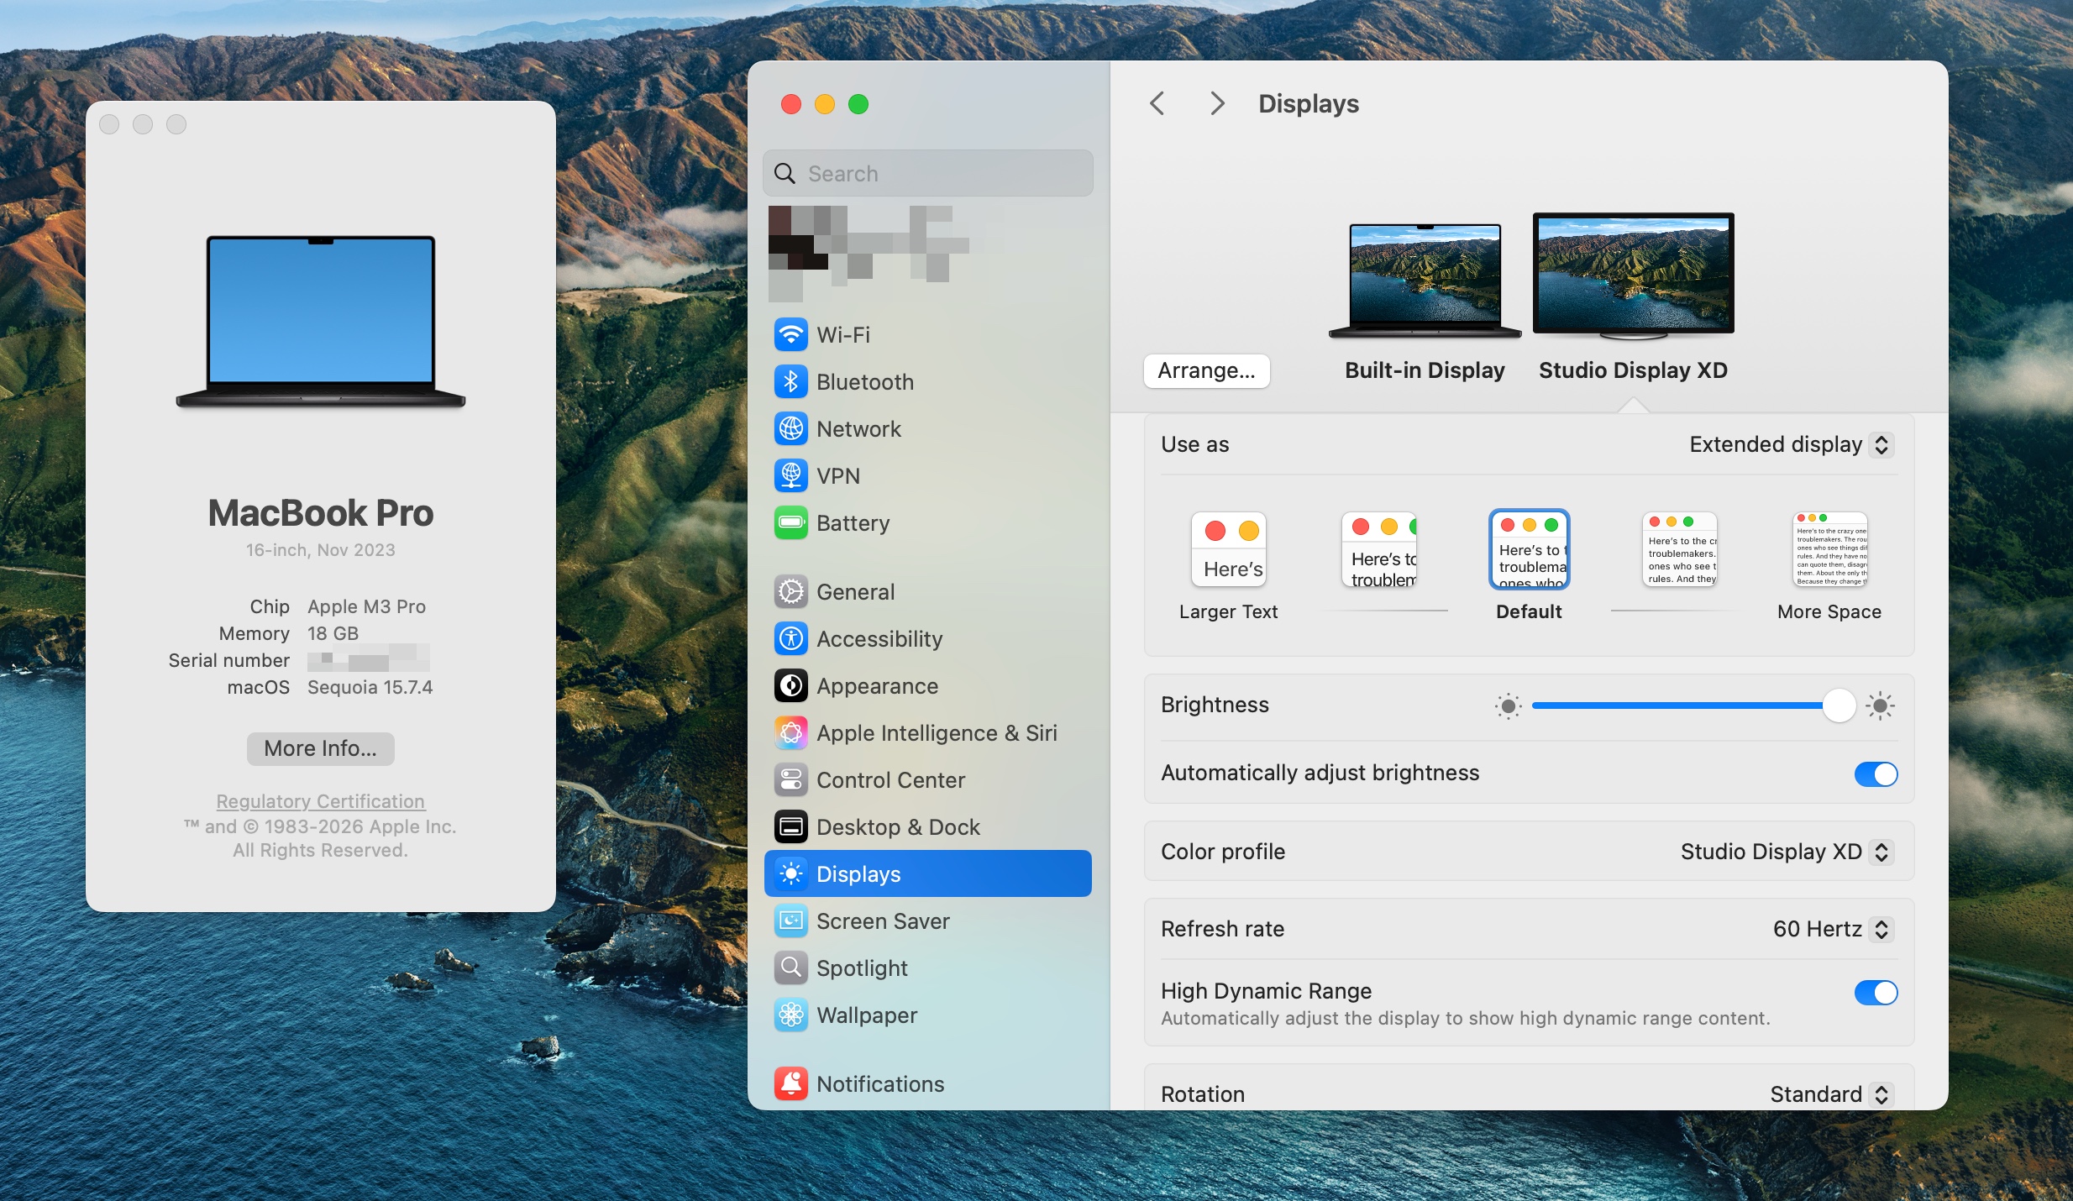Screen dimensions: 2073x1201
Task: Click the Network globe icon
Action: (790, 429)
